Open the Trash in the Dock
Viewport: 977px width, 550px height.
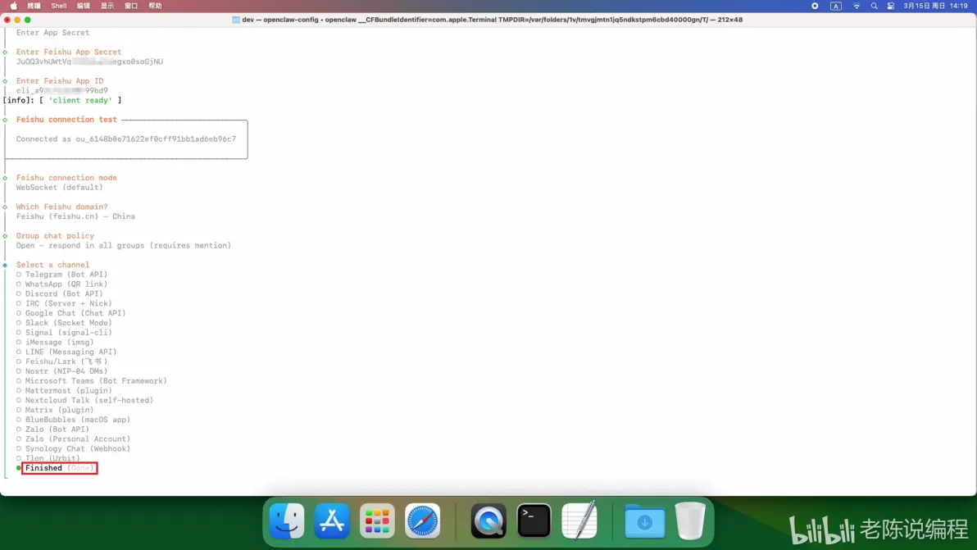(x=690, y=520)
